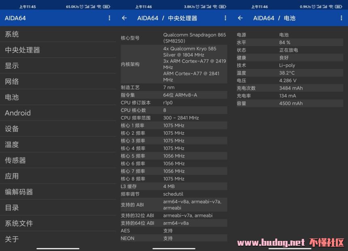Screen dimensions: 348x251
Task: Select 显示 from the list
Action: pyautogui.click(x=58, y=66)
